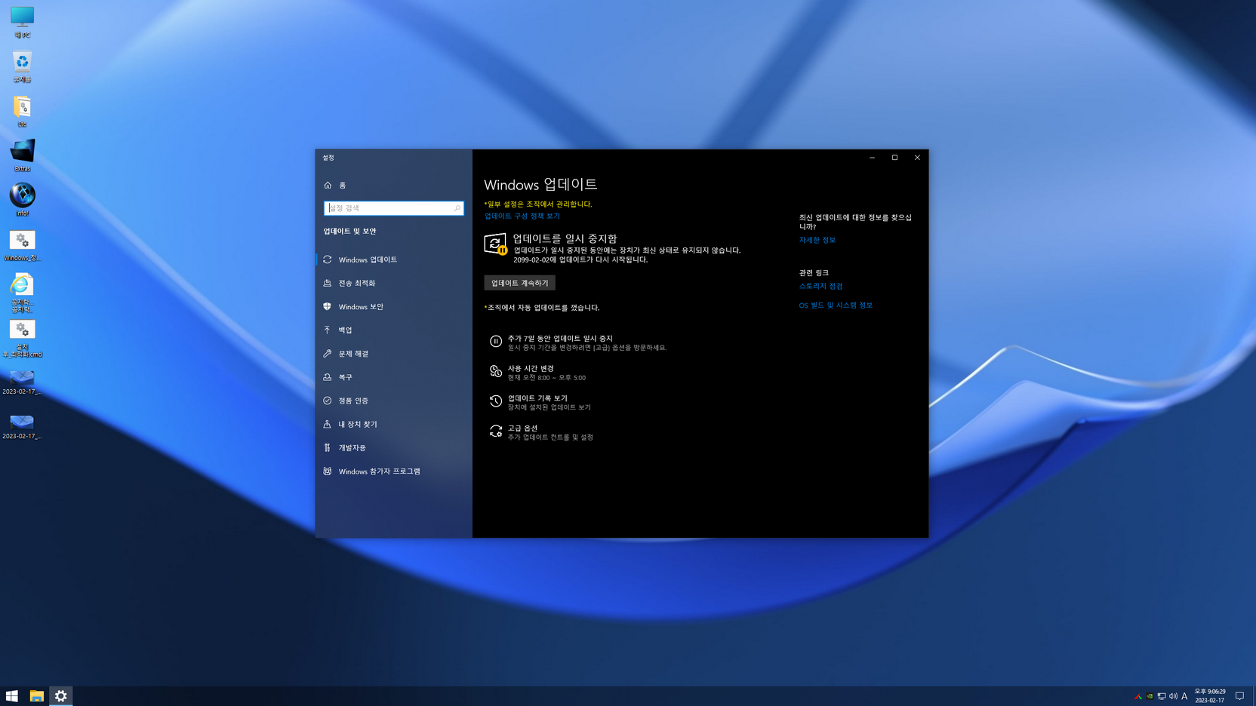The height and width of the screenshot is (706, 1256).
Task: Select the 내 PC desktop icon
Action: 22,22
